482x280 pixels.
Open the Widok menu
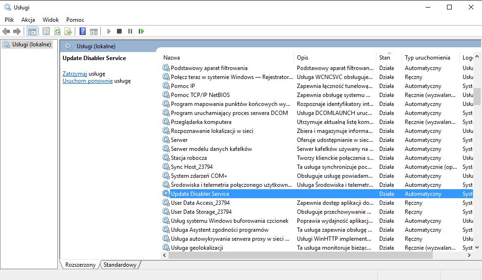pos(51,20)
